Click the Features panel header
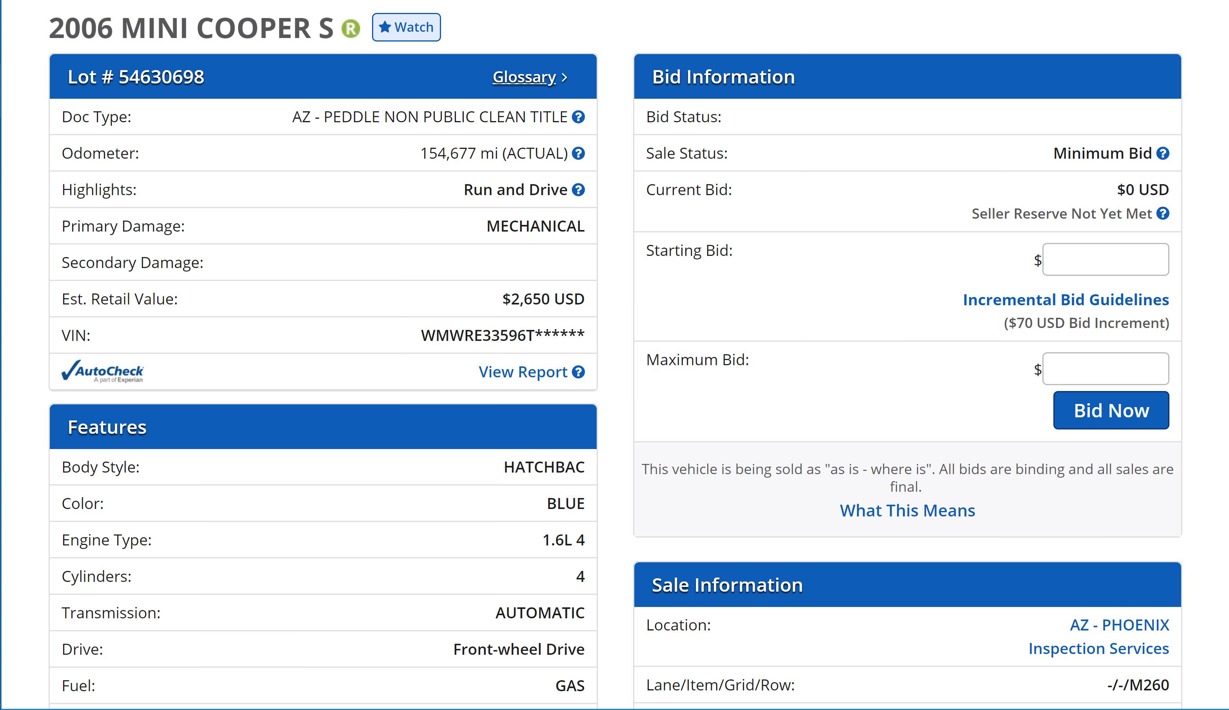This screenshot has height=710, width=1229. 323,427
